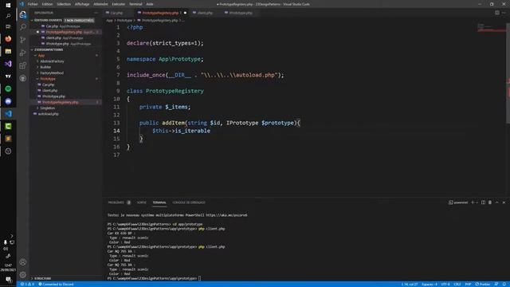Open Fichier menu
510x287 pixels.
[33, 4]
